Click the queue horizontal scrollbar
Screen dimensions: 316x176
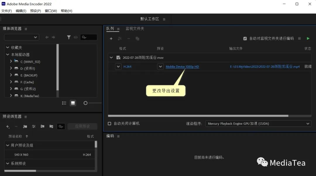coord(198,116)
